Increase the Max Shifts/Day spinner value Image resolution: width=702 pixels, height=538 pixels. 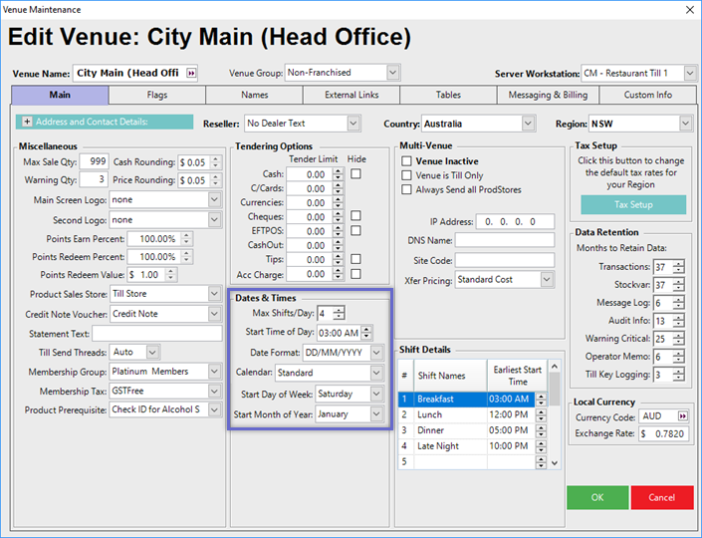point(339,310)
